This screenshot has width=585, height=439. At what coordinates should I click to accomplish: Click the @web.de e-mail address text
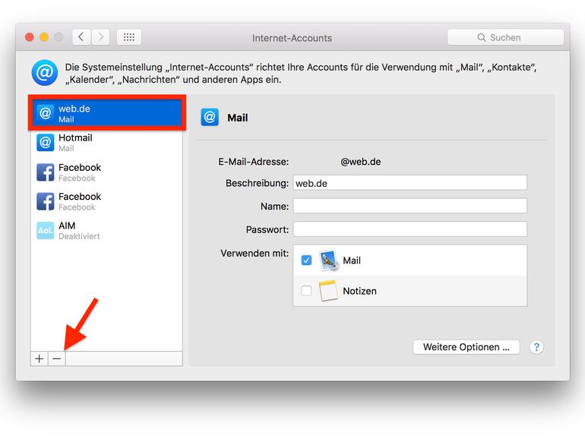coord(361,162)
